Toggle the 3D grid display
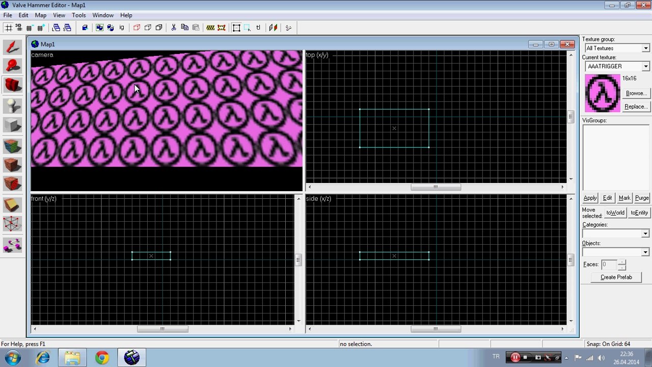The height and width of the screenshot is (367, 652). click(x=19, y=28)
